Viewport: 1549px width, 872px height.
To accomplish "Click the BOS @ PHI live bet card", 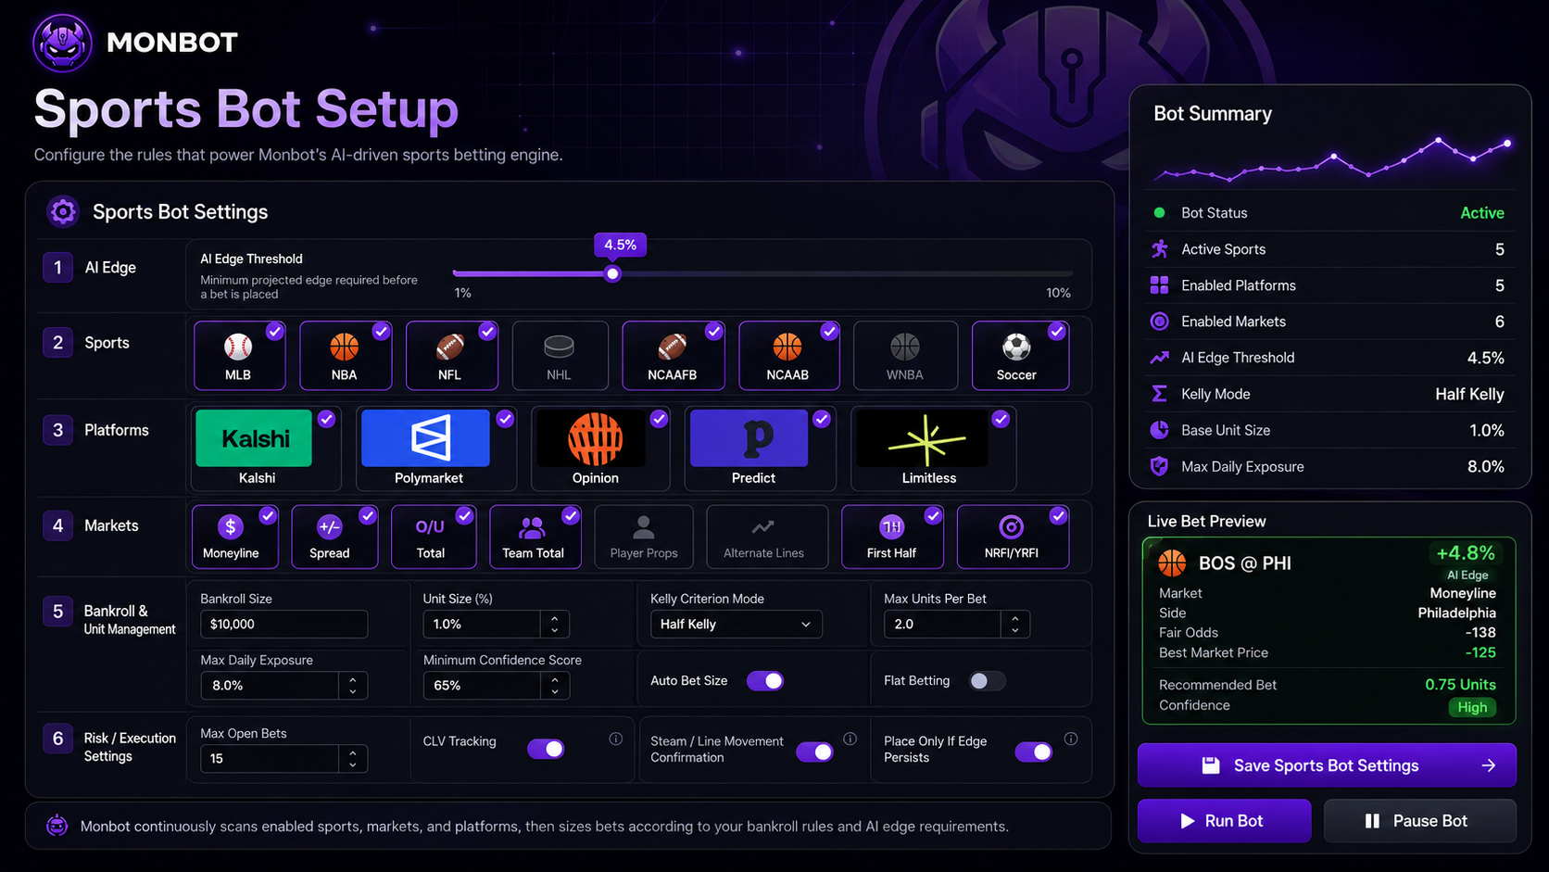I will coord(1329,630).
